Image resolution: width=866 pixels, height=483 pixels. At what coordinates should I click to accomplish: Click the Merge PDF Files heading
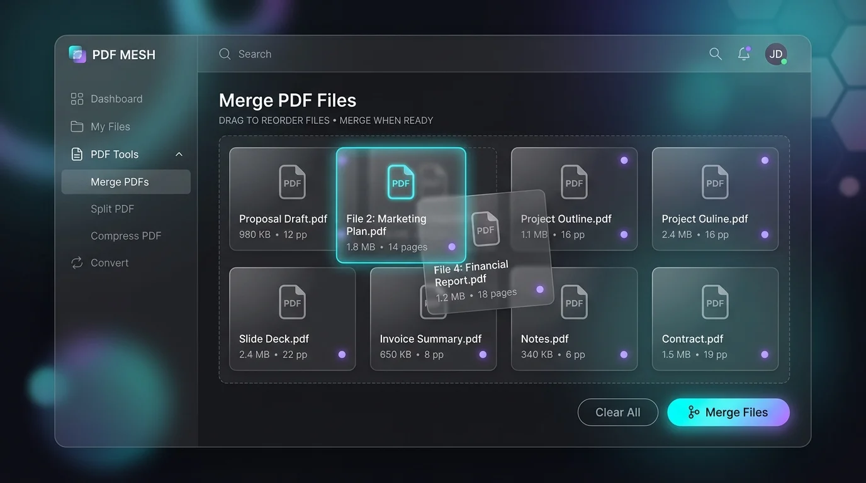288,101
